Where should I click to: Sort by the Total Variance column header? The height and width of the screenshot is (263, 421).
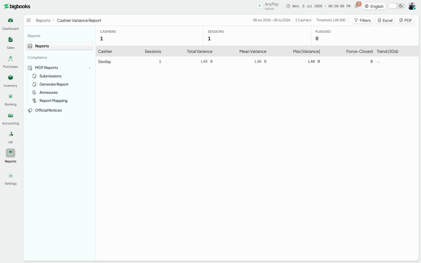(200, 51)
